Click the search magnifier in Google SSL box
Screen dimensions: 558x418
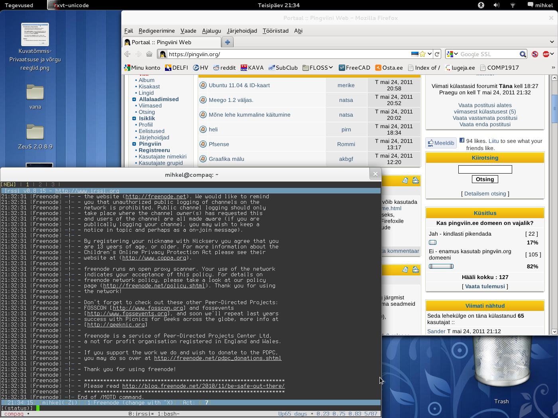(523, 54)
